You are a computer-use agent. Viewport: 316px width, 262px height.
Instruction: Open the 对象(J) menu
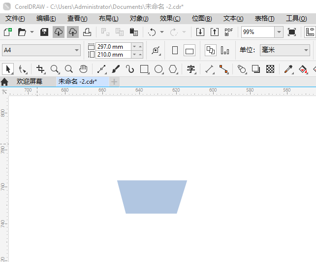139,19
